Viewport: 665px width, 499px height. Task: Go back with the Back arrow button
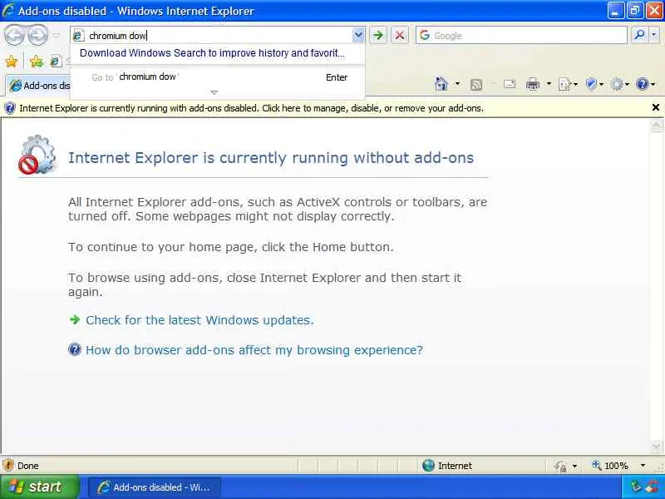point(14,35)
